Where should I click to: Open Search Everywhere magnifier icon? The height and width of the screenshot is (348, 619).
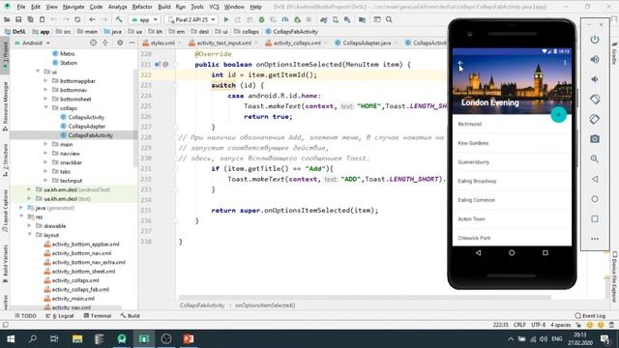pos(389,19)
